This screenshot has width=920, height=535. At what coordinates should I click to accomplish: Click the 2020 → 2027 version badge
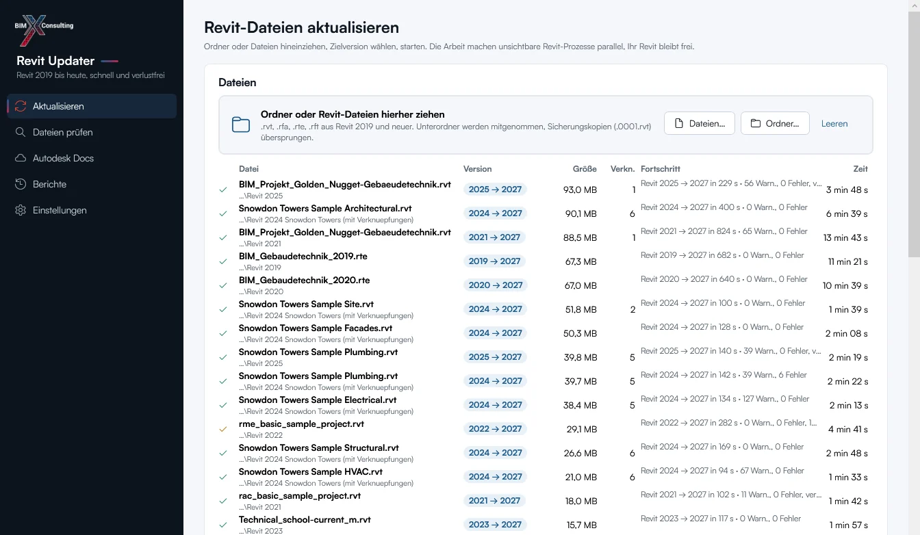[496, 285]
